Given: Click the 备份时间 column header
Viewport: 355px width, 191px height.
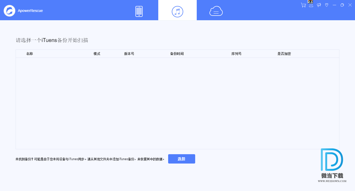Looking at the screenshot, I should (x=177, y=54).
